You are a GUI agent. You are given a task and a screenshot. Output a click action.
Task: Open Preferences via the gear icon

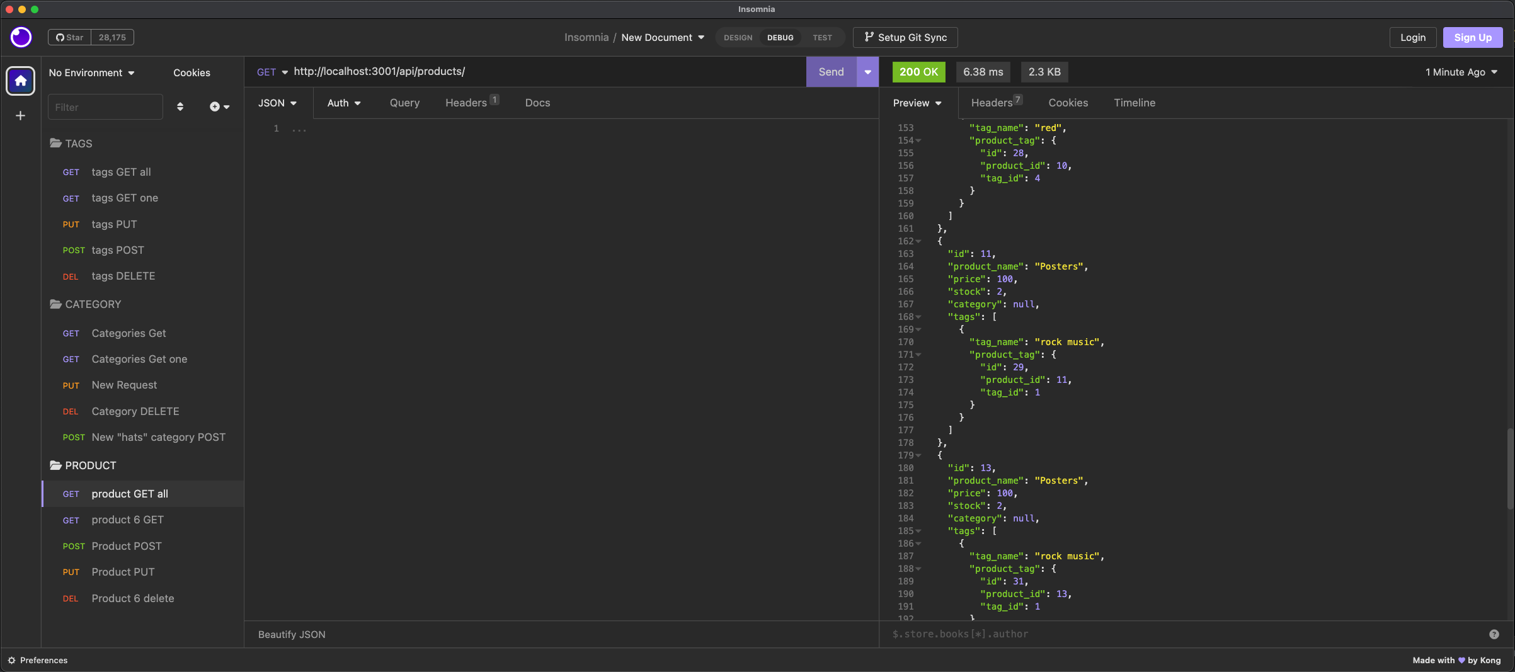click(x=11, y=660)
